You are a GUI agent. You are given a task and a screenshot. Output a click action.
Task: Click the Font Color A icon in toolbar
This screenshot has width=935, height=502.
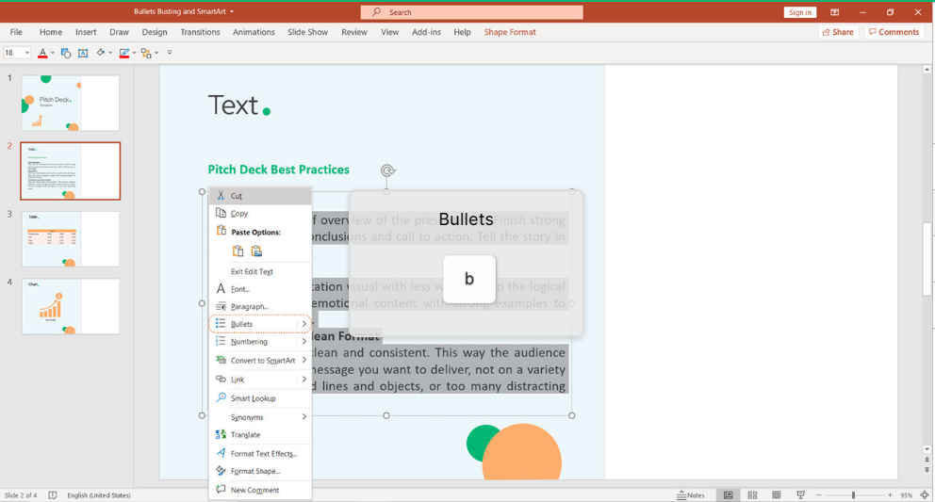(x=42, y=53)
